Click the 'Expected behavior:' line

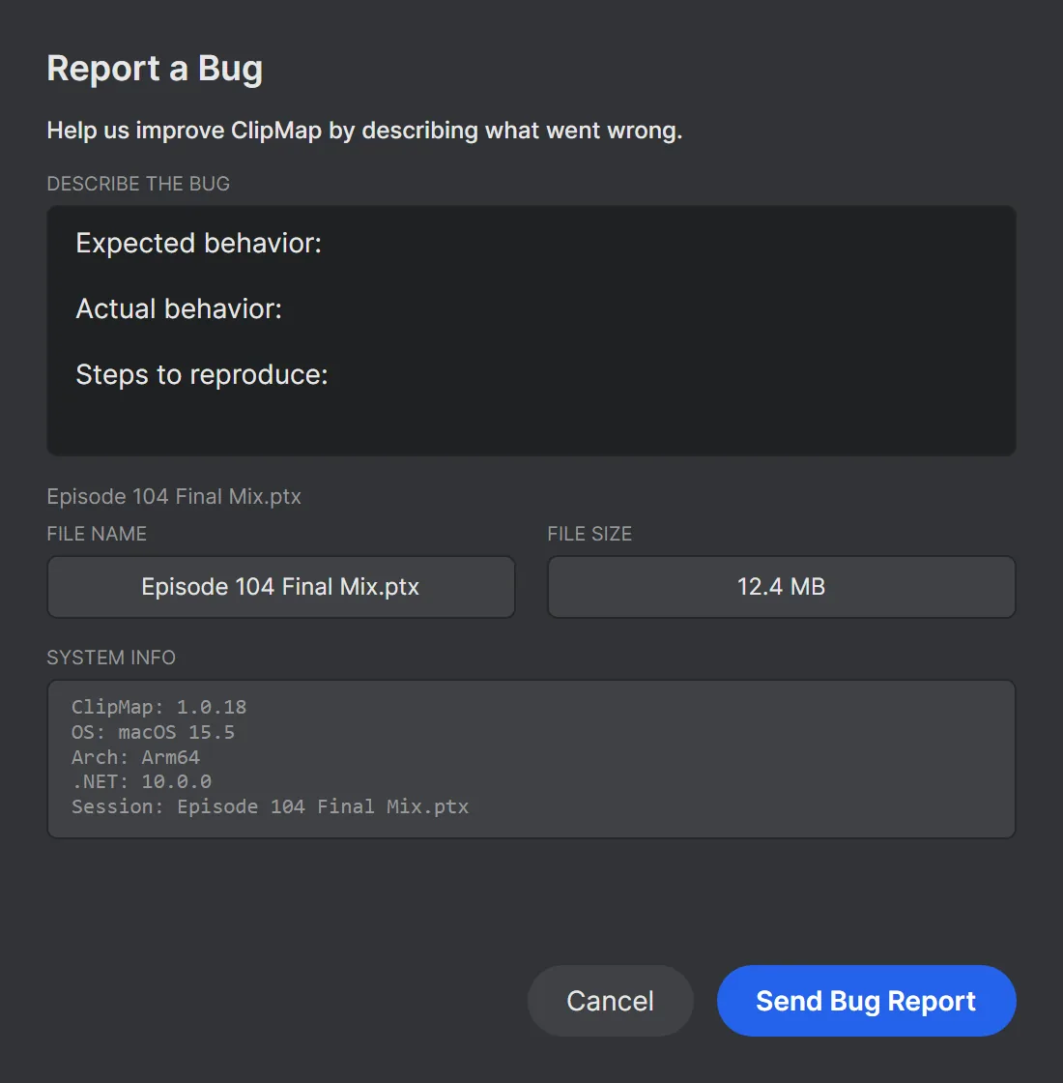(199, 243)
